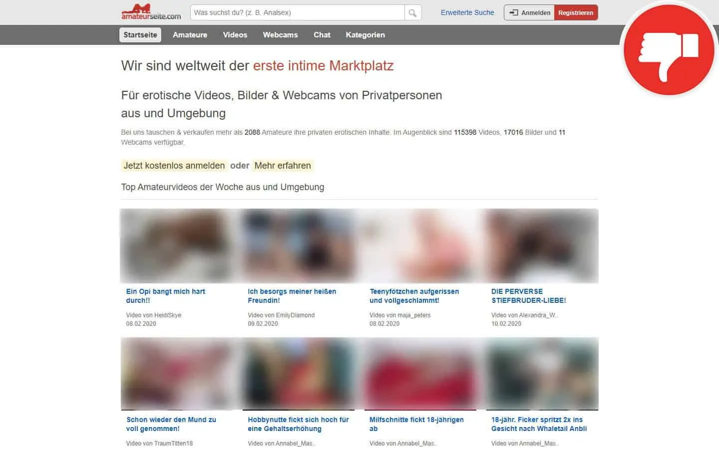Click the amateurseite.com logo
This screenshot has height=449, width=719.
click(x=151, y=12)
